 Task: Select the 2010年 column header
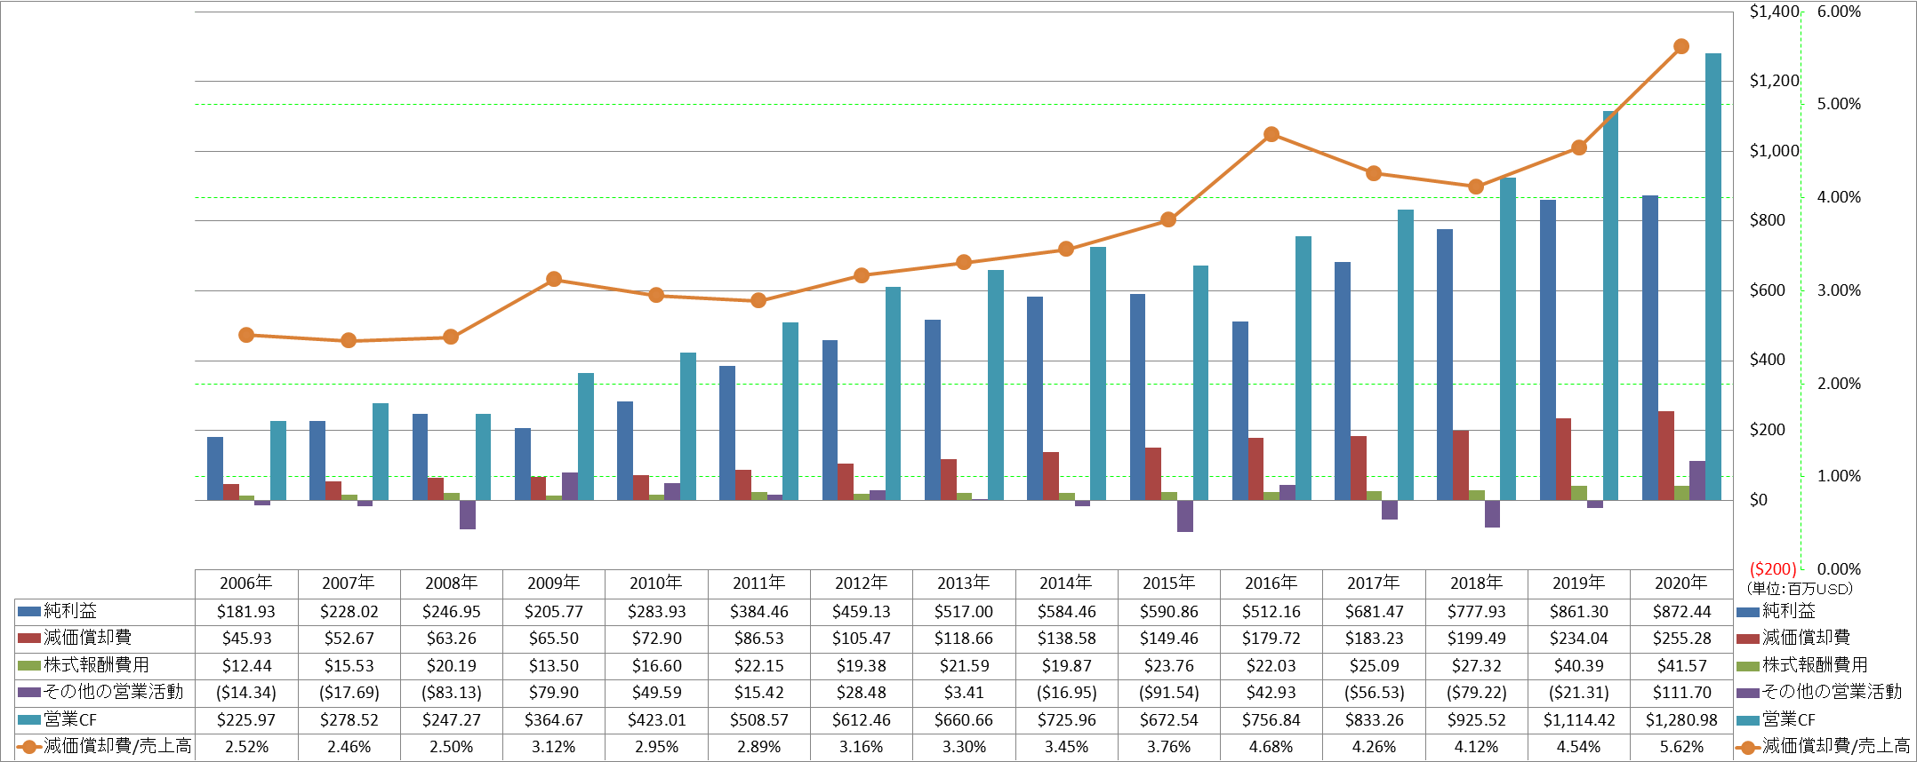point(656,583)
